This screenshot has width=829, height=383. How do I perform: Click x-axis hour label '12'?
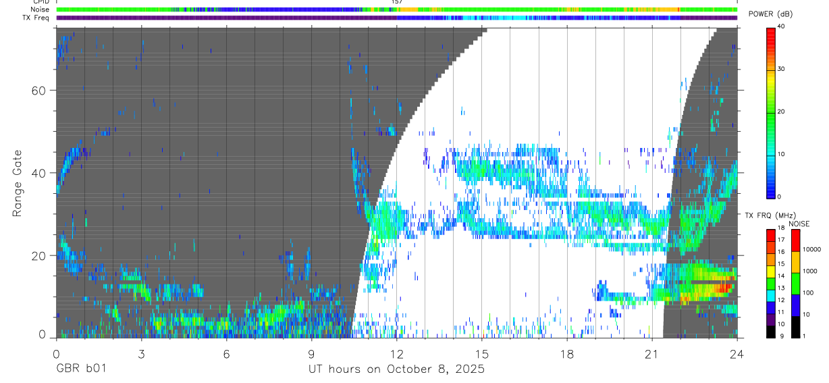click(x=396, y=354)
